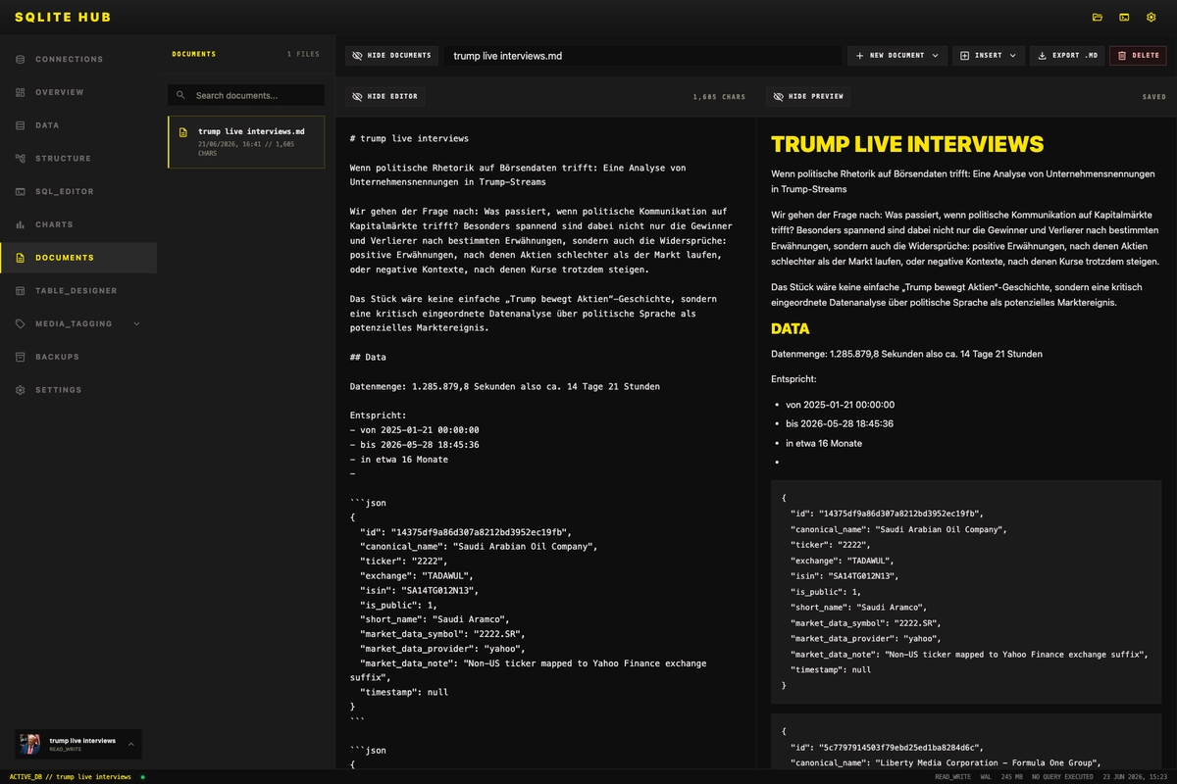Expand the New Document dropdown chevron
This screenshot has width=1177, height=784.
tap(935, 56)
